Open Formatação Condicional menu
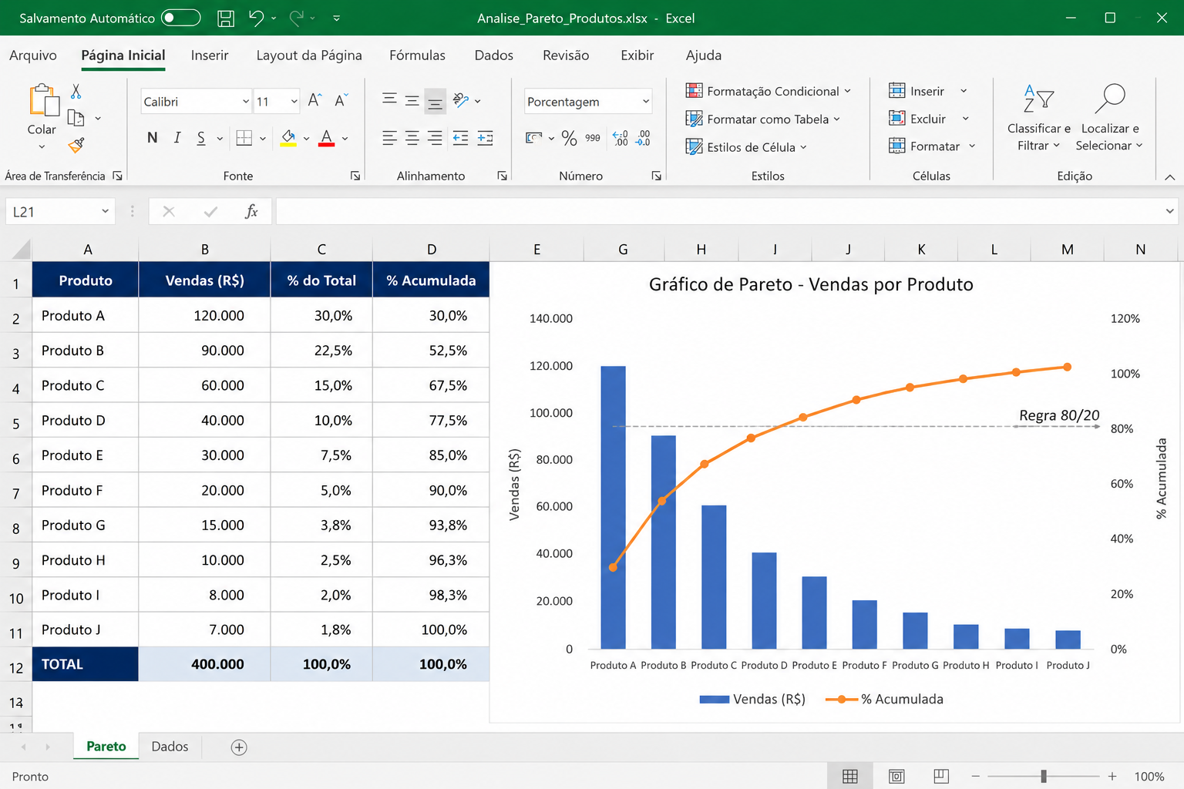The height and width of the screenshot is (789, 1184). [769, 91]
